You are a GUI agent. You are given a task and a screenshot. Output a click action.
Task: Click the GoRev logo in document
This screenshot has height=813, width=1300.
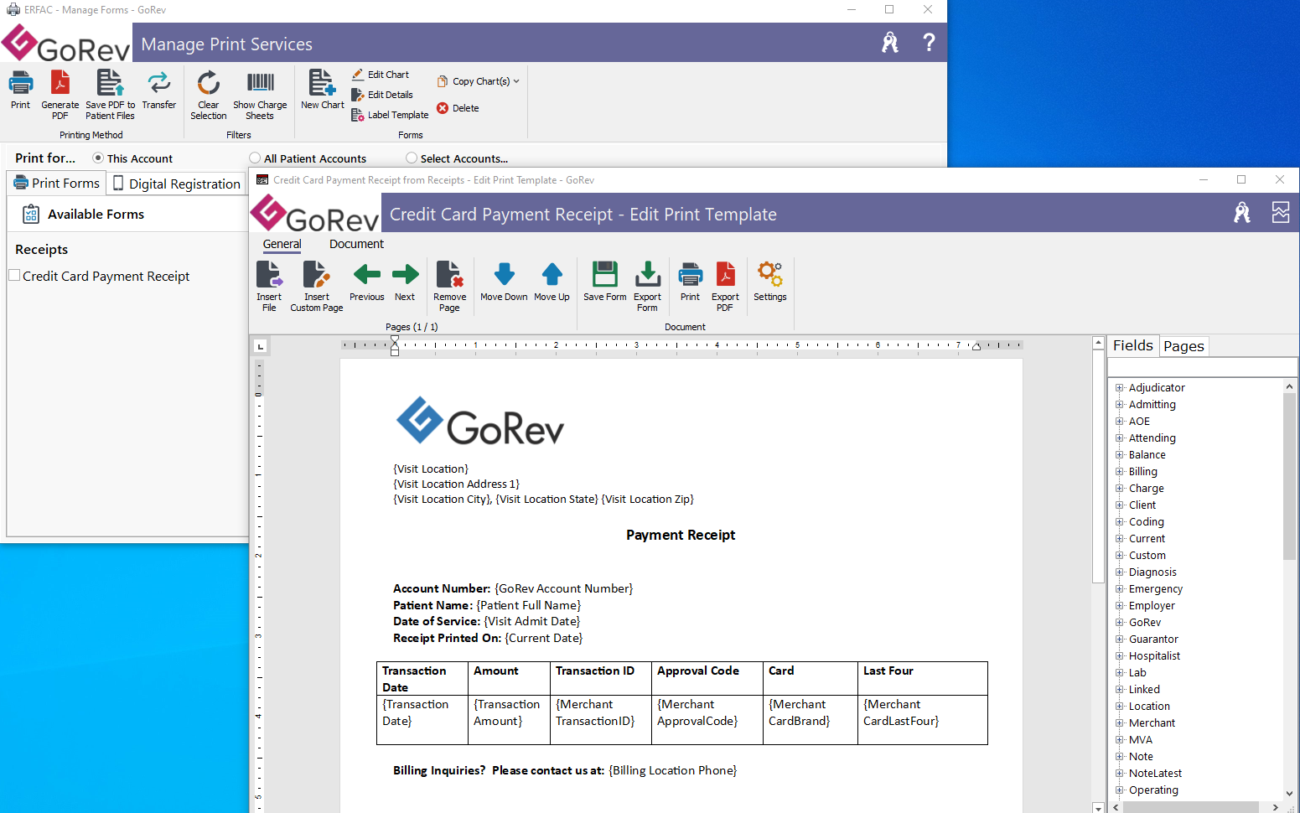(479, 422)
